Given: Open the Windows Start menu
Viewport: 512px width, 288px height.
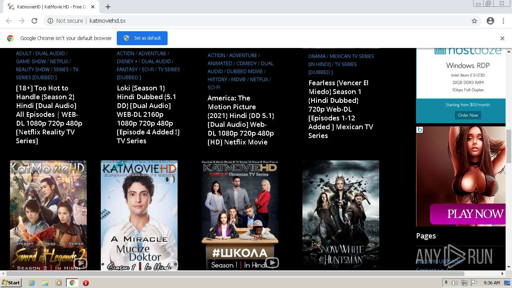Looking at the screenshot, I should point(11,283).
